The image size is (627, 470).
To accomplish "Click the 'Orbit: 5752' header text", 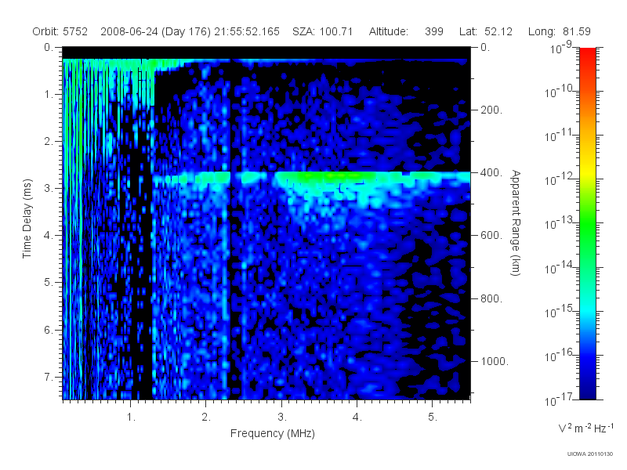I will click(x=60, y=31).
